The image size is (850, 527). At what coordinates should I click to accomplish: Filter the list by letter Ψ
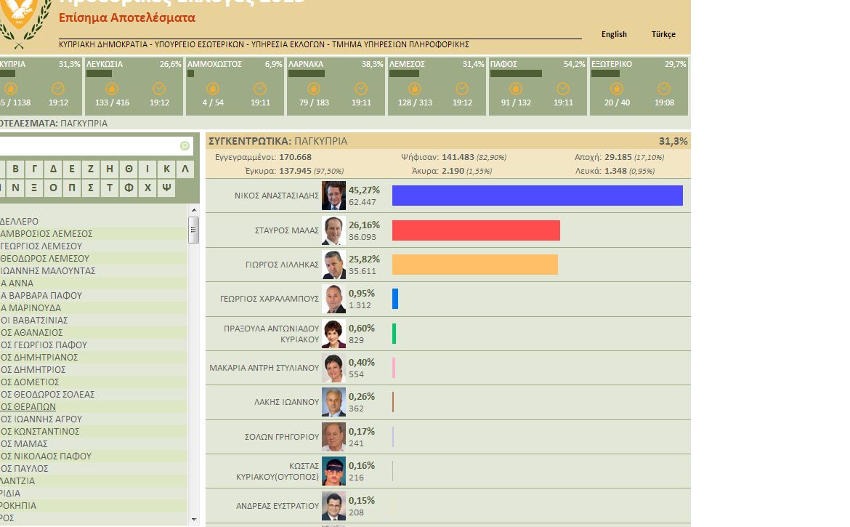(167, 188)
